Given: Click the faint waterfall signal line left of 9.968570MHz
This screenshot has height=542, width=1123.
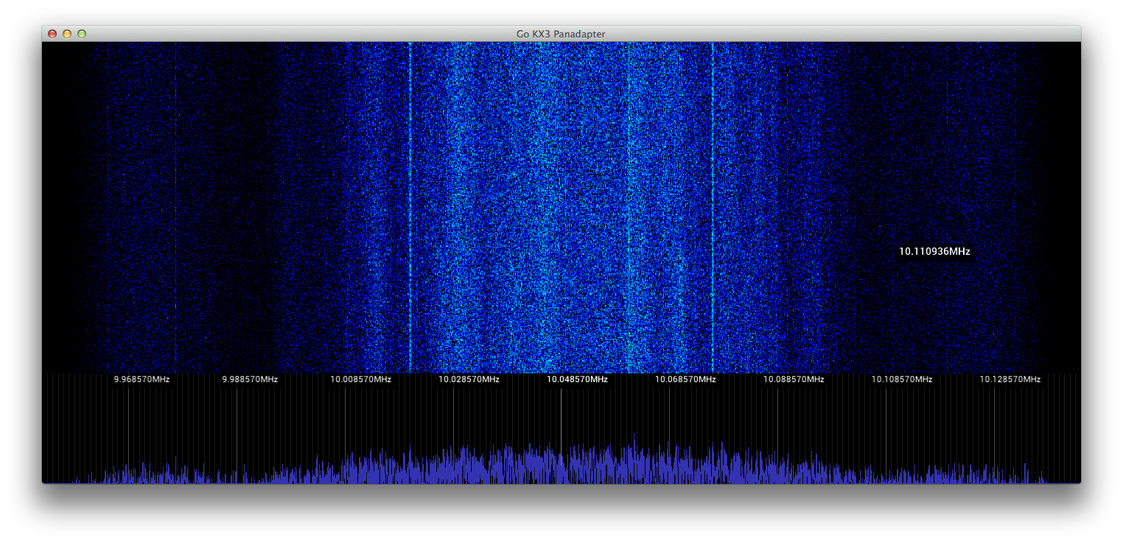Looking at the screenshot, I should 108,206.
